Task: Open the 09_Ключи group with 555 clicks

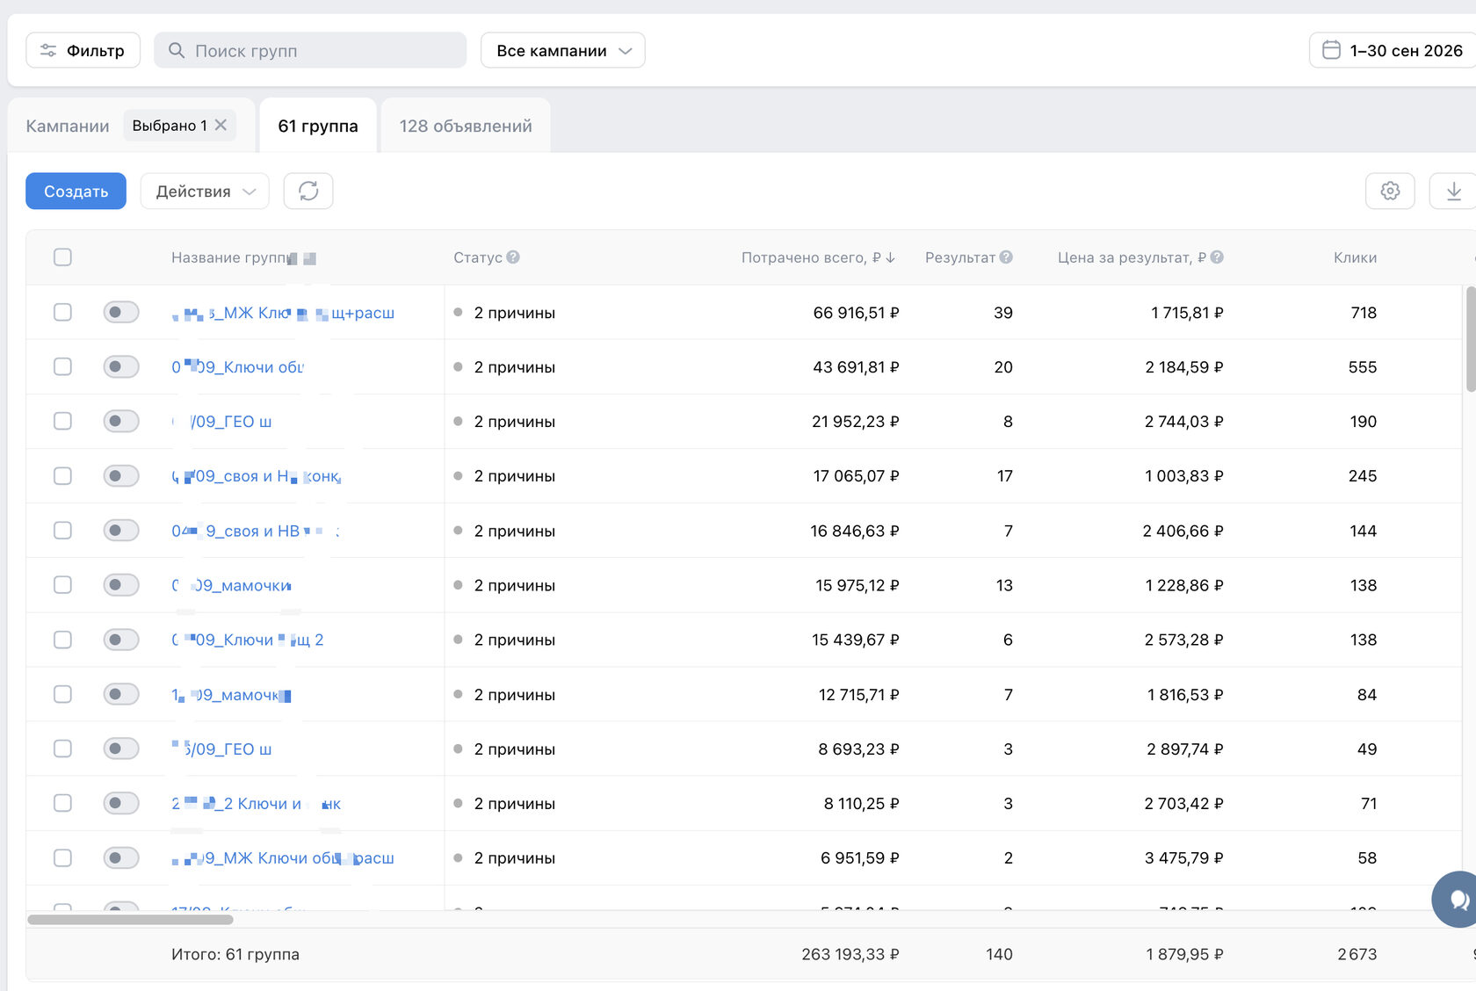Action: [238, 367]
